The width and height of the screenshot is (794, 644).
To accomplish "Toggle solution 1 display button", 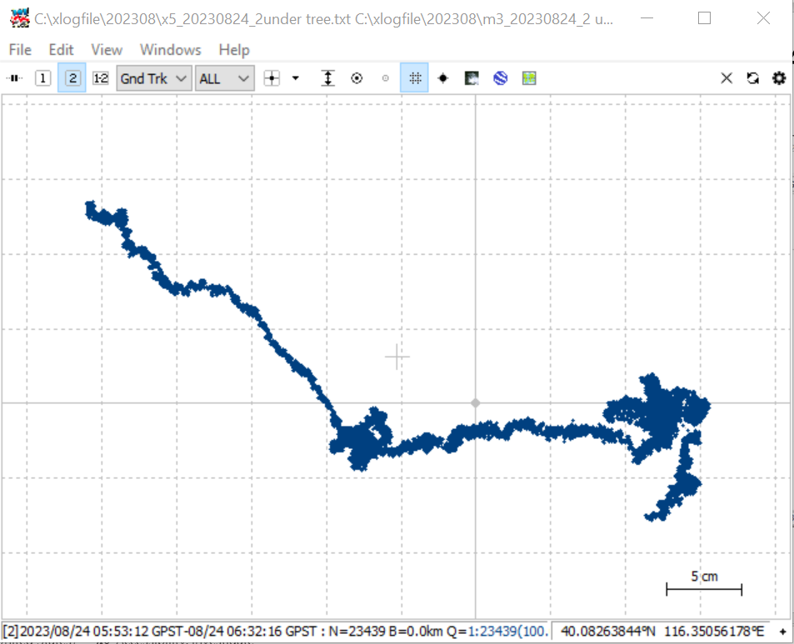I will pos(43,78).
